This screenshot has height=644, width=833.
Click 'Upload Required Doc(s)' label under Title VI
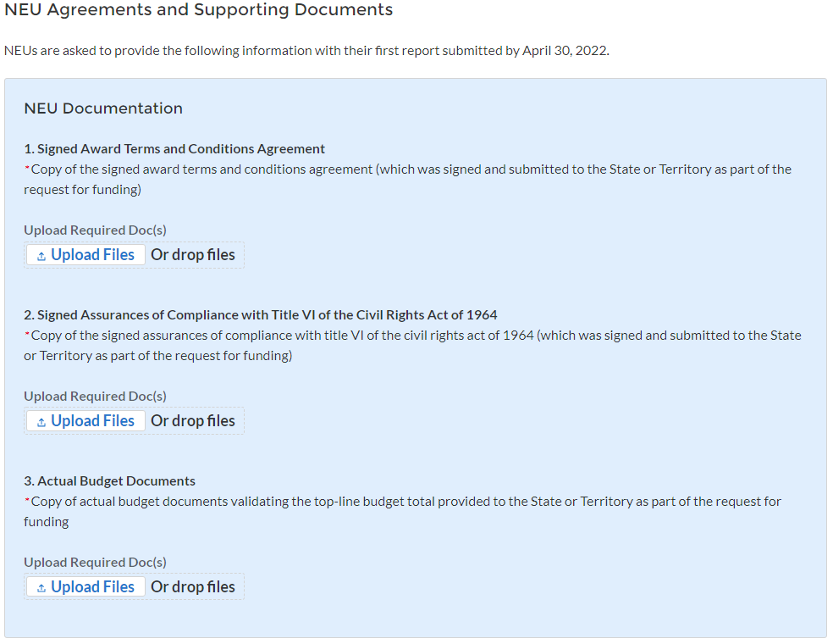(95, 397)
